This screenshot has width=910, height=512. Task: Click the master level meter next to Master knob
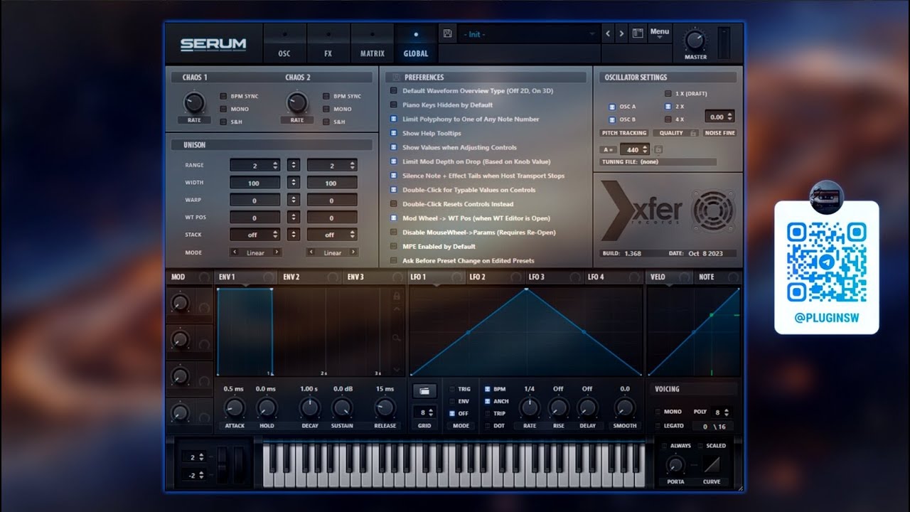pyautogui.click(x=724, y=44)
